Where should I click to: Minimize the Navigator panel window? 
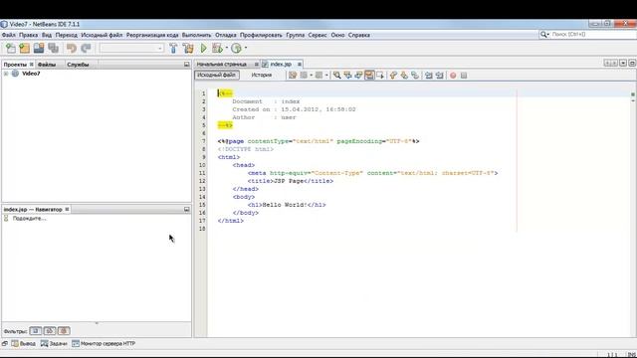pyautogui.click(x=186, y=209)
